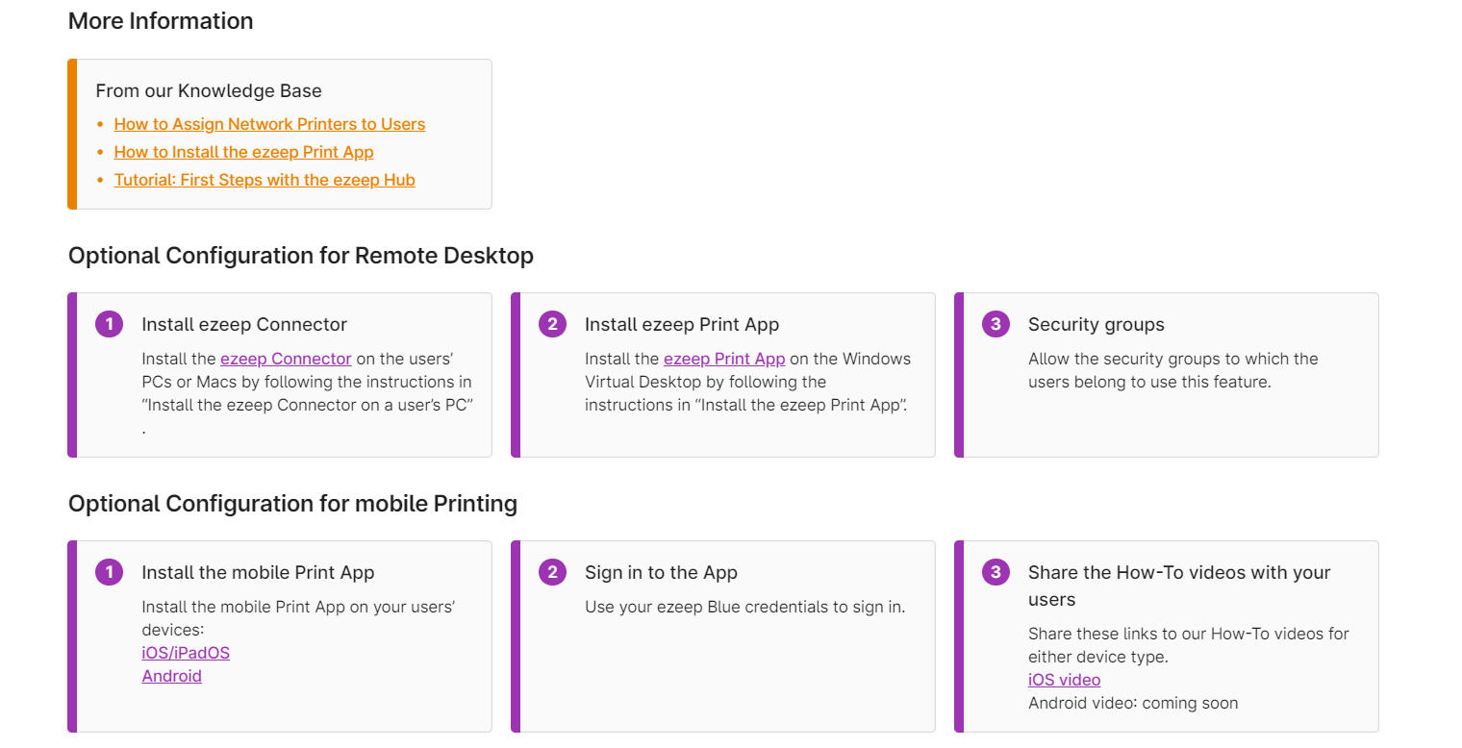The height and width of the screenshot is (748, 1462).
Task: Click Optional Configuration for mobile Printing heading
Action: click(292, 504)
